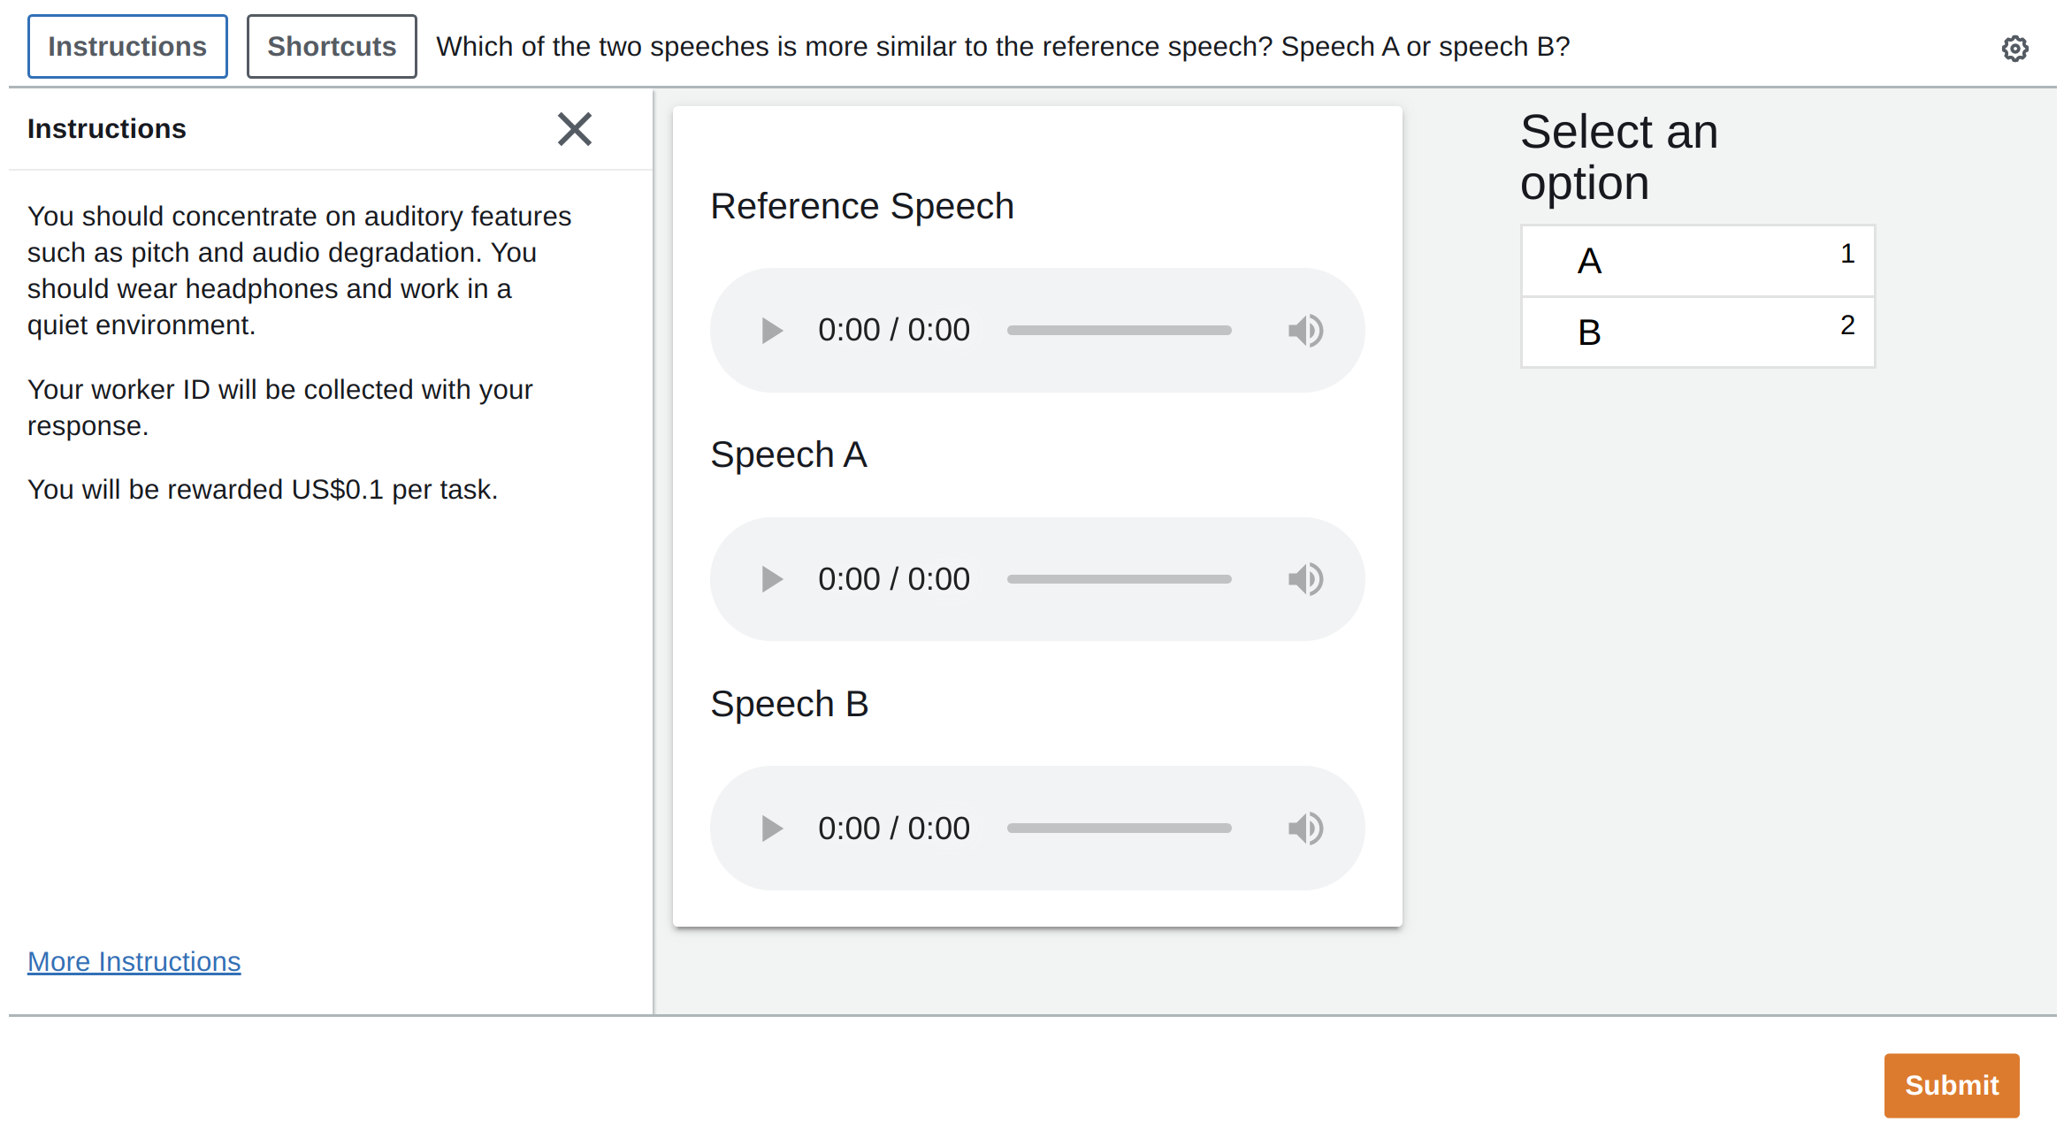The width and height of the screenshot is (2064, 1138).
Task: Click the Speech B time display
Action: pyautogui.click(x=893, y=829)
